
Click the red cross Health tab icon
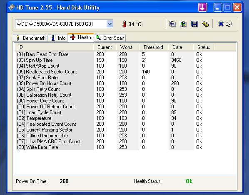click(x=73, y=37)
